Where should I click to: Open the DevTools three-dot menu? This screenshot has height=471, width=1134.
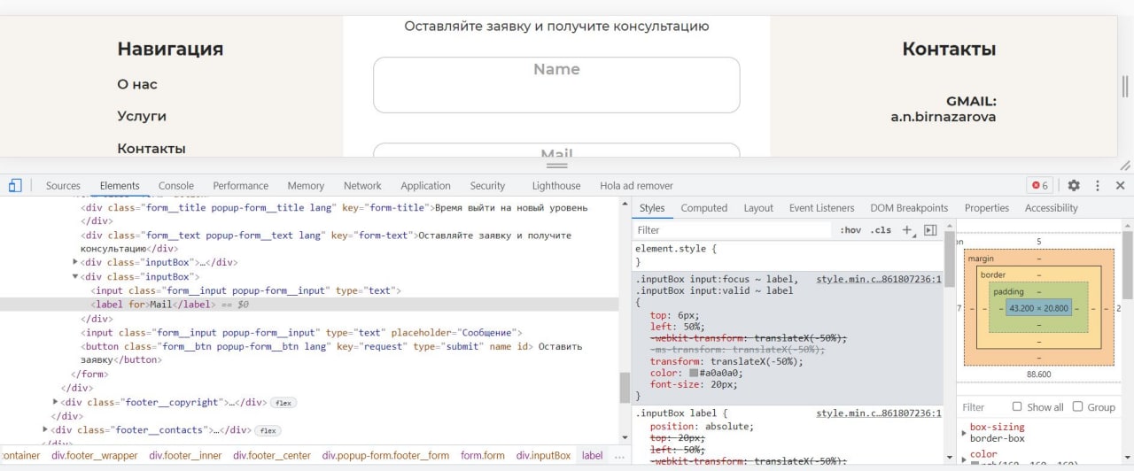tap(1098, 186)
